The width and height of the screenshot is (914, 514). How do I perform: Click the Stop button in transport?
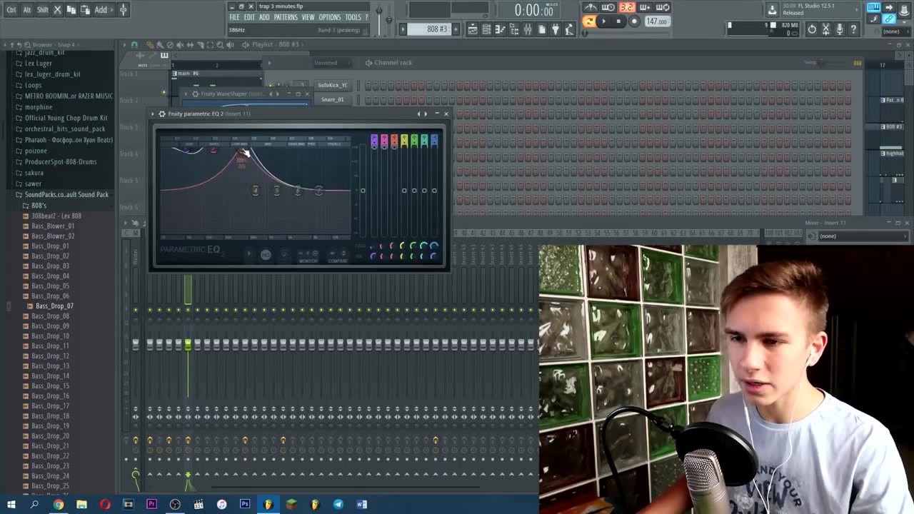tap(618, 21)
